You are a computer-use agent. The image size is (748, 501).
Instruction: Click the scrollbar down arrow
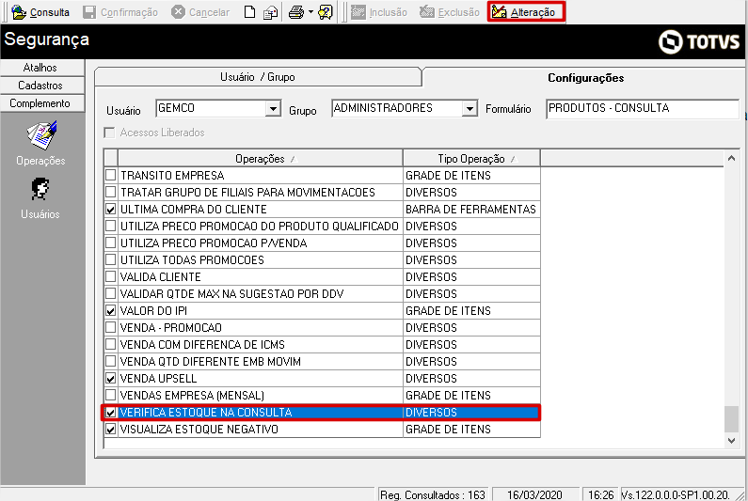click(731, 441)
